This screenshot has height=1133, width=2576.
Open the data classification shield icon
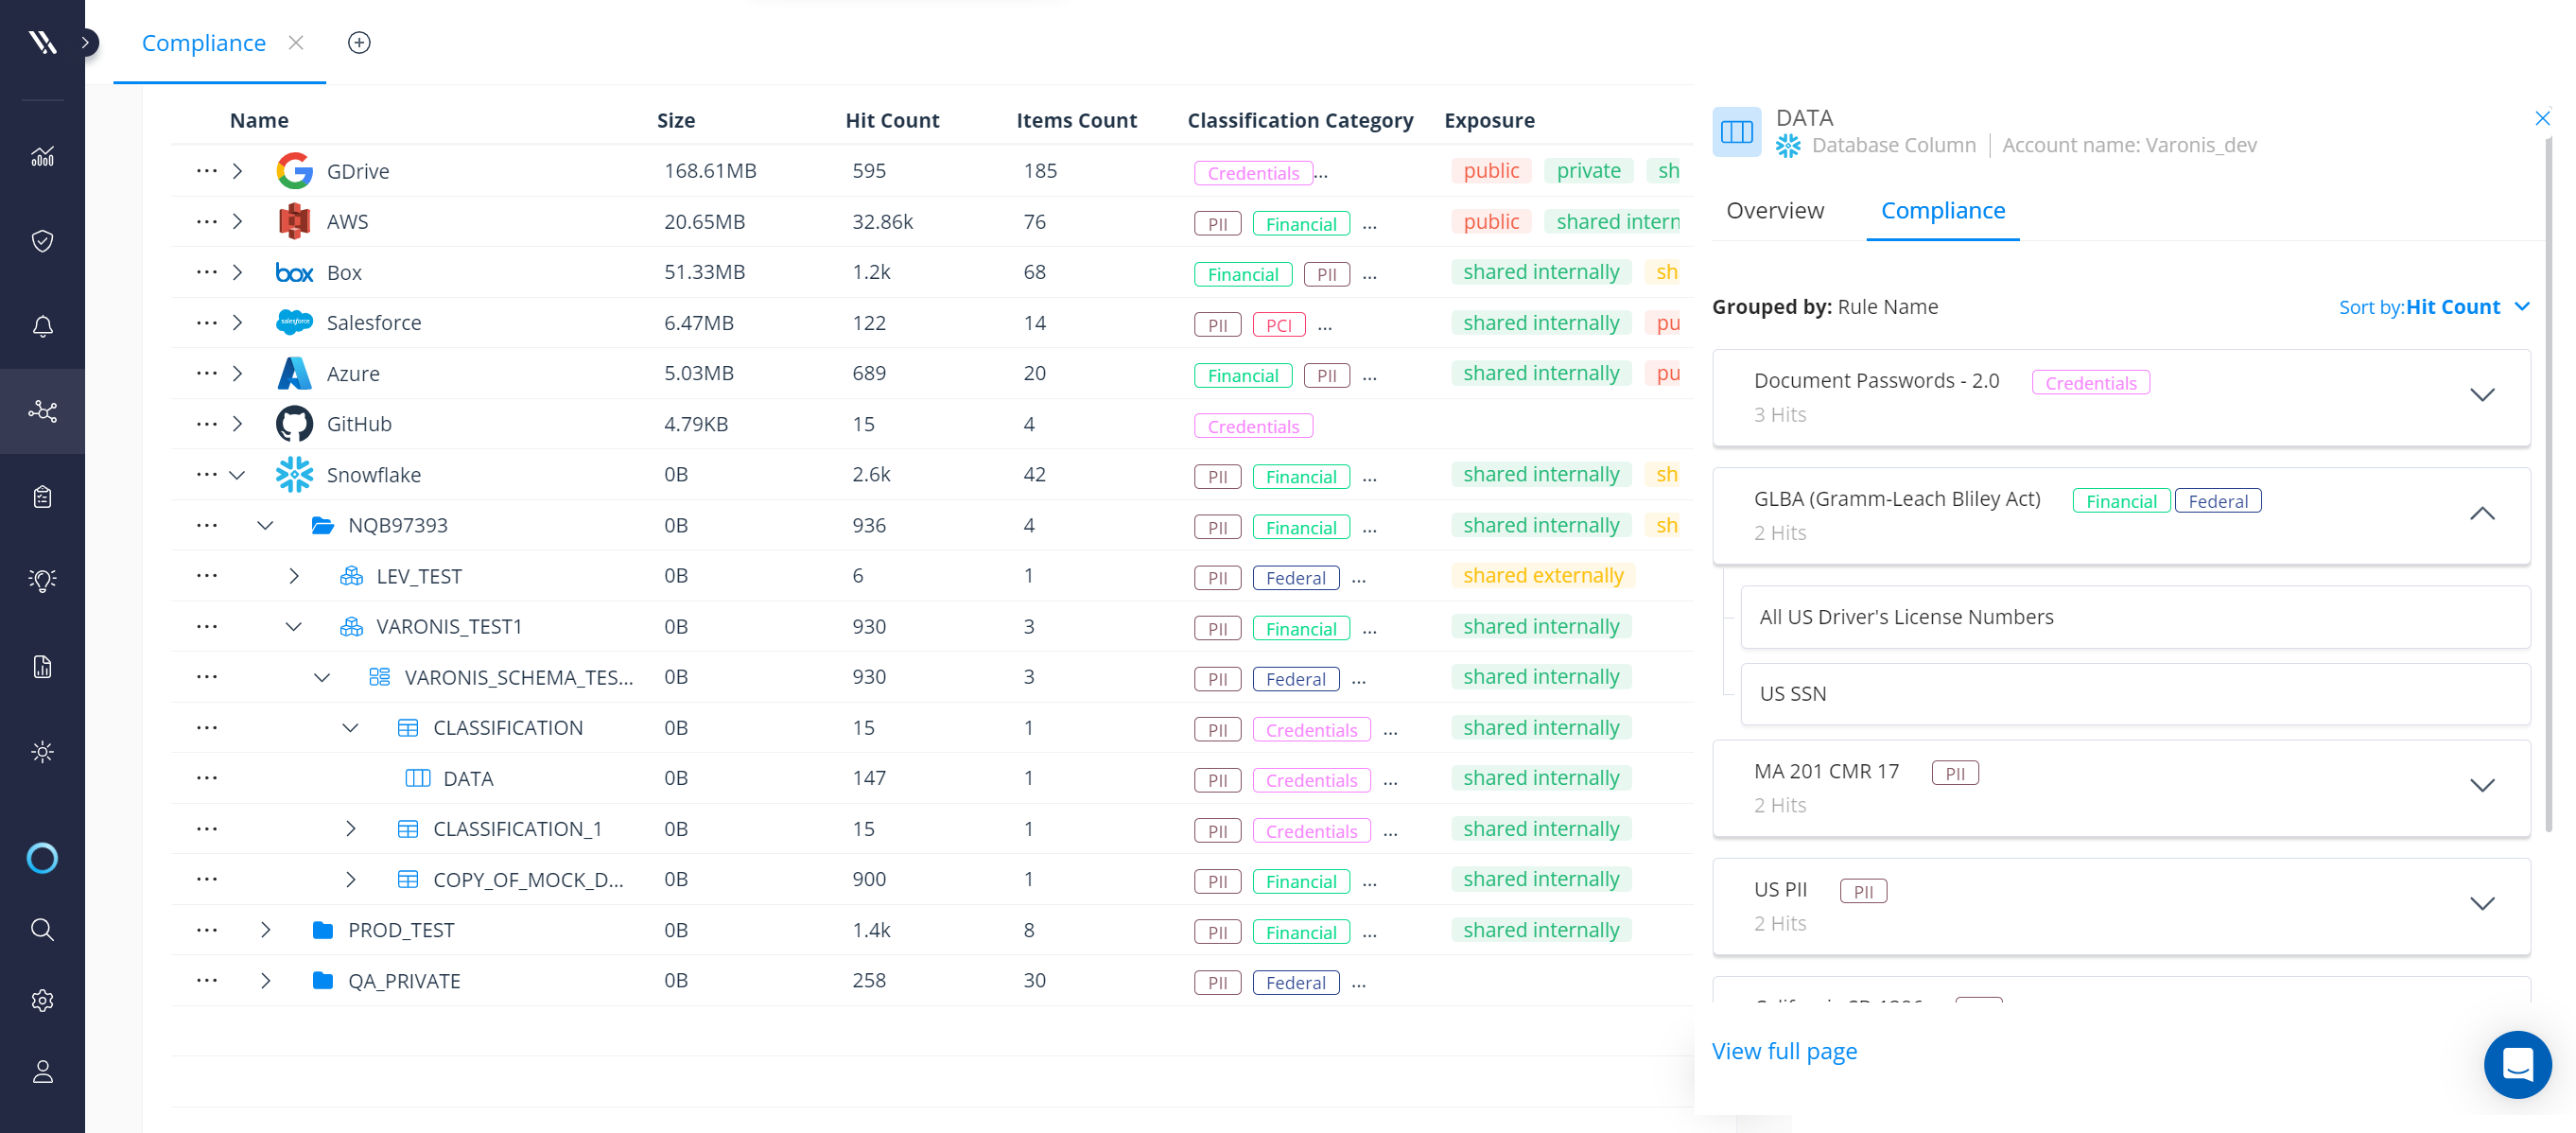pos(43,241)
